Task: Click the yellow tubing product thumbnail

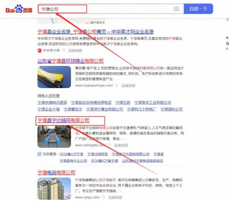Action: (x=54, y=77)
